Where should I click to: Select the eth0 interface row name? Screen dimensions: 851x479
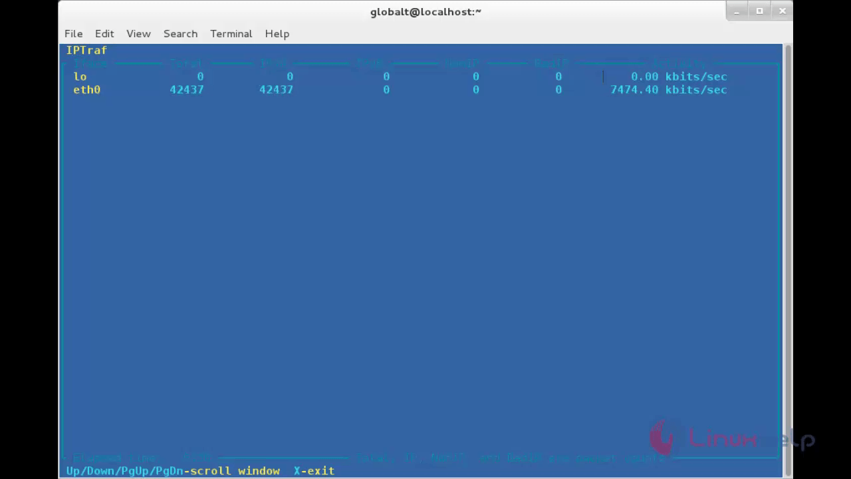86,90
